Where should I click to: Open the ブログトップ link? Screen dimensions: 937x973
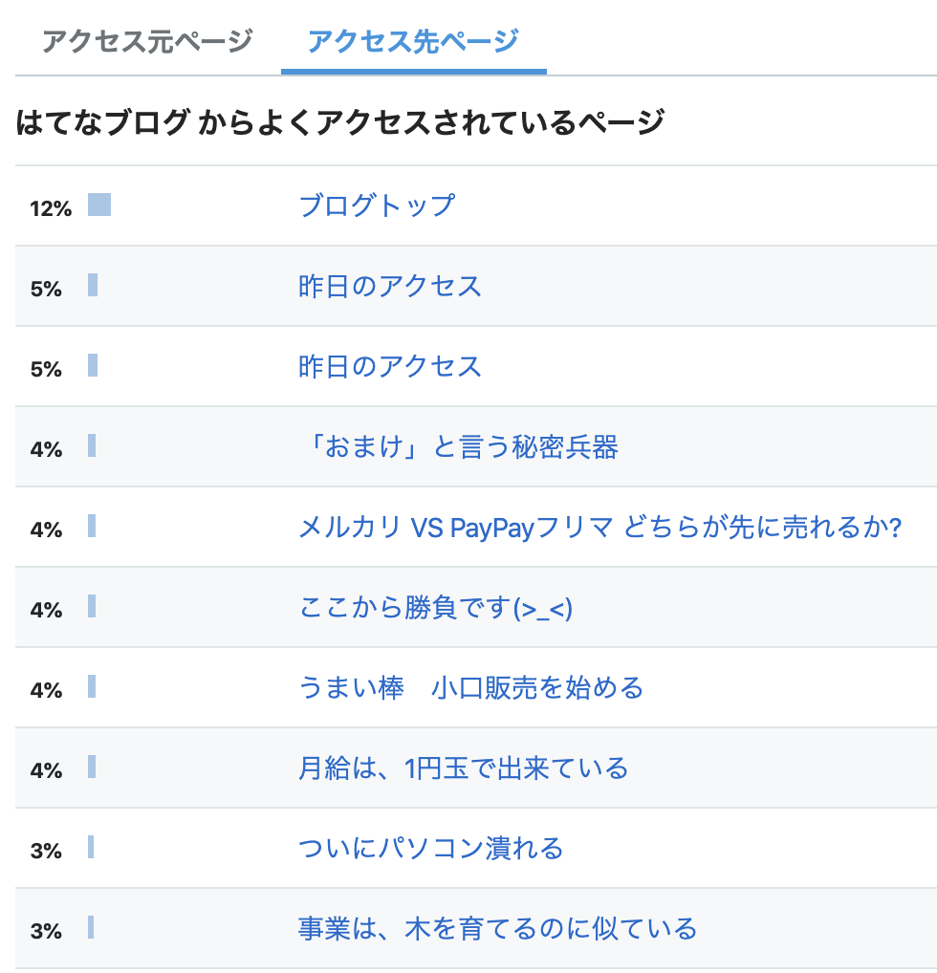[x=377, y=205]
